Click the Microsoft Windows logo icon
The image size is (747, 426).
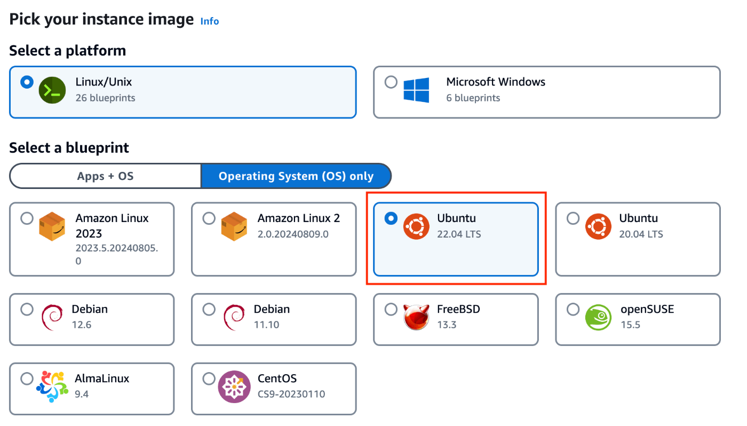pyautogui.click(x=416, y=90)
